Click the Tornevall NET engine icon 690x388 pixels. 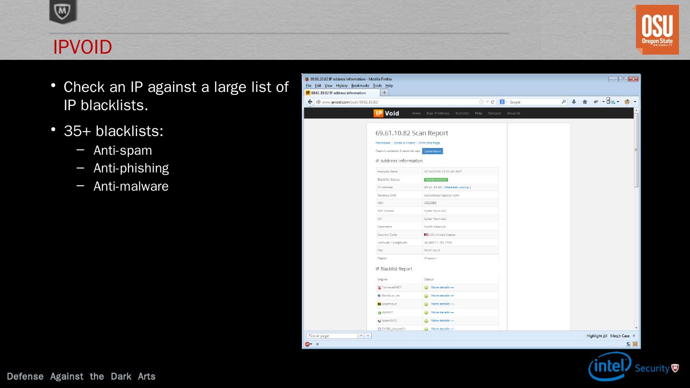(379, 288)
